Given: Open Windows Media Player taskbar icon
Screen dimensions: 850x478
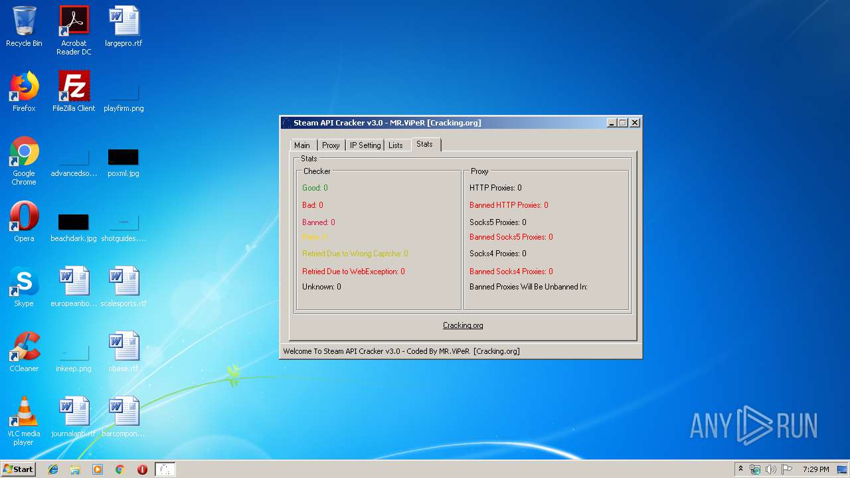Looking at the screenshot, I should tap(98, 469).
